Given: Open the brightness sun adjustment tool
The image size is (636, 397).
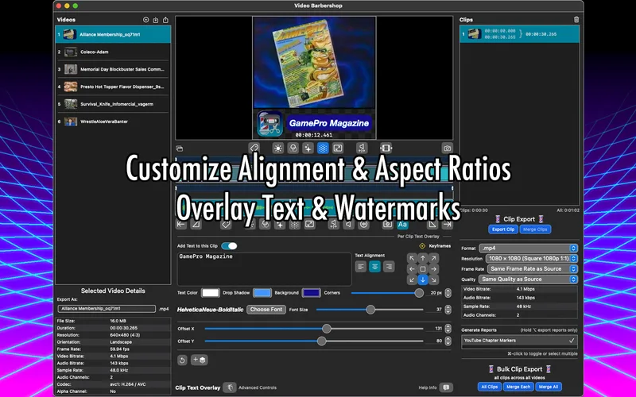Looking at the screenshot, I should coord(278,148).
